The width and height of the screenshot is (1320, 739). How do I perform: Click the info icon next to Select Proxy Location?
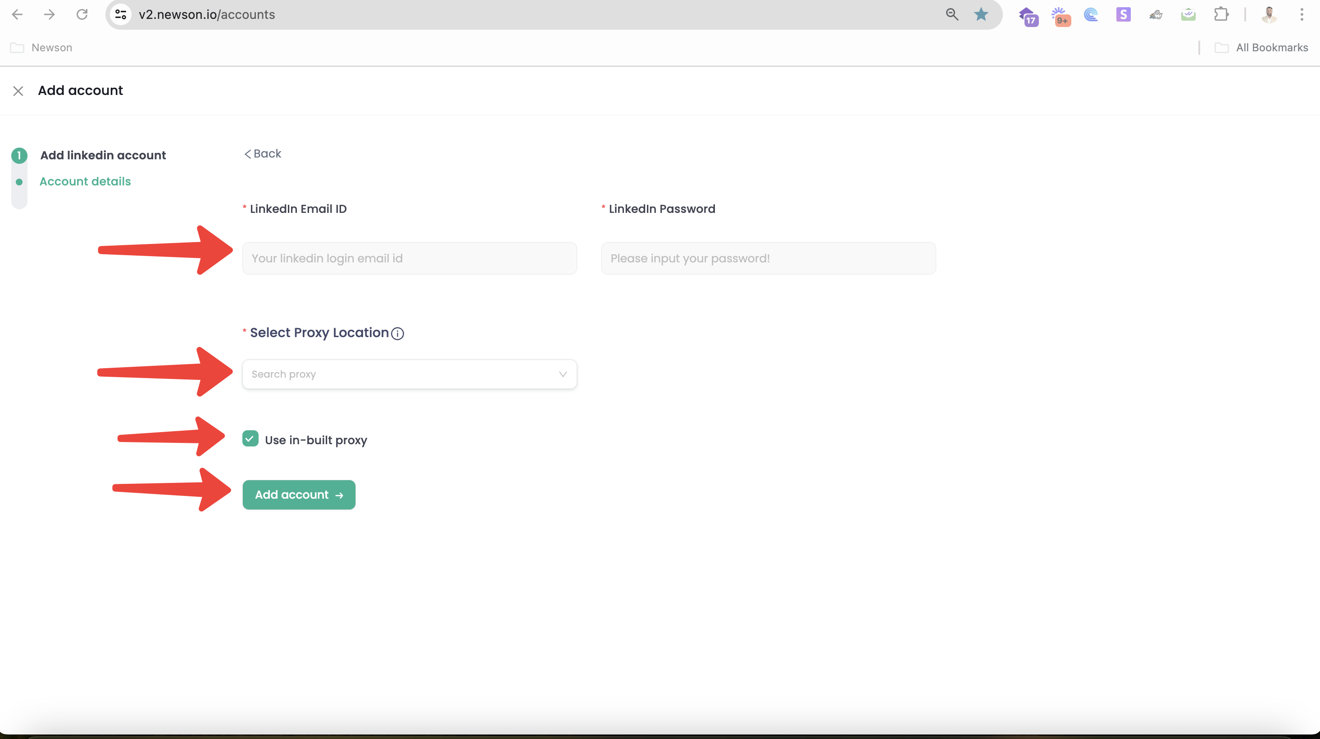[397, 333]
